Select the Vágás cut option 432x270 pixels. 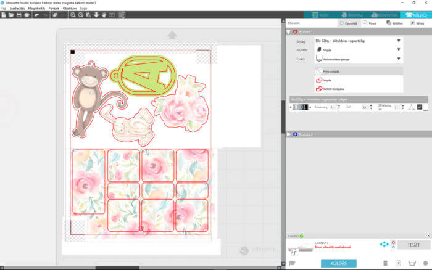point(359,80)
